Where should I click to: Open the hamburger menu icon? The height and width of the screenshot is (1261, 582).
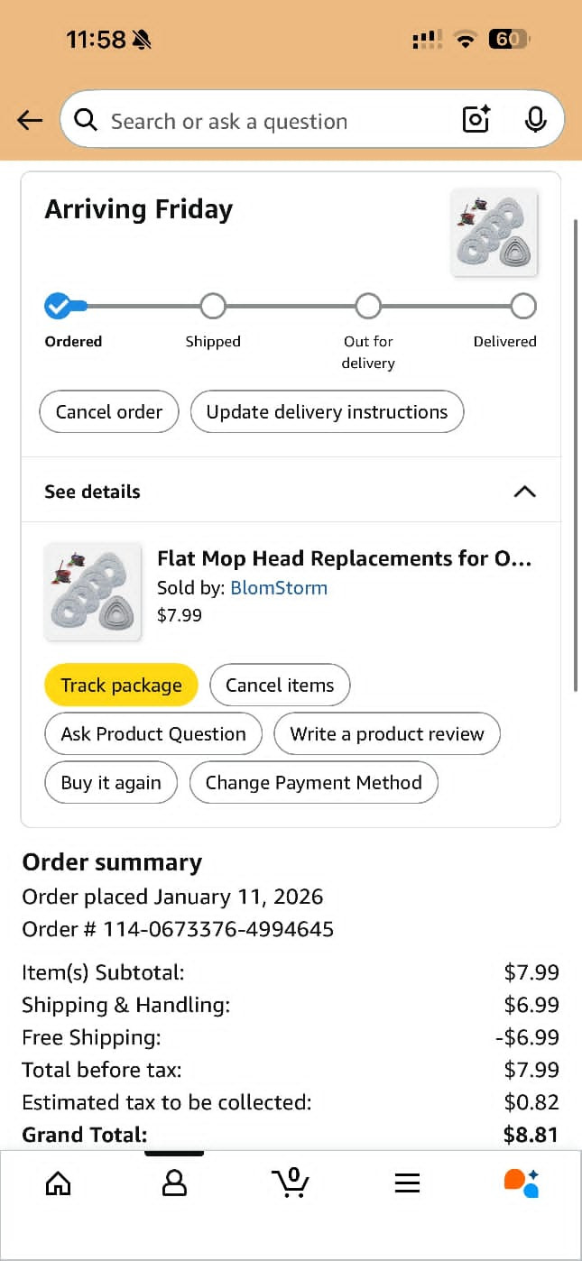(x=407, y=1183)
